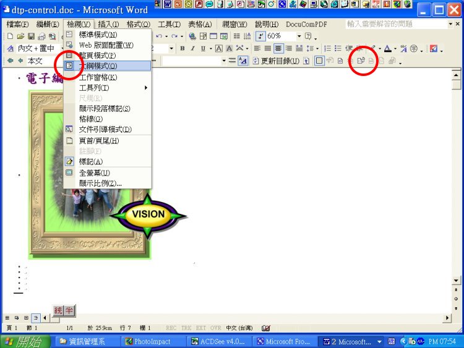Screen dimensions: 464x348
Task: Open the 表格(A) menu
Action: [x=200, y=24]
